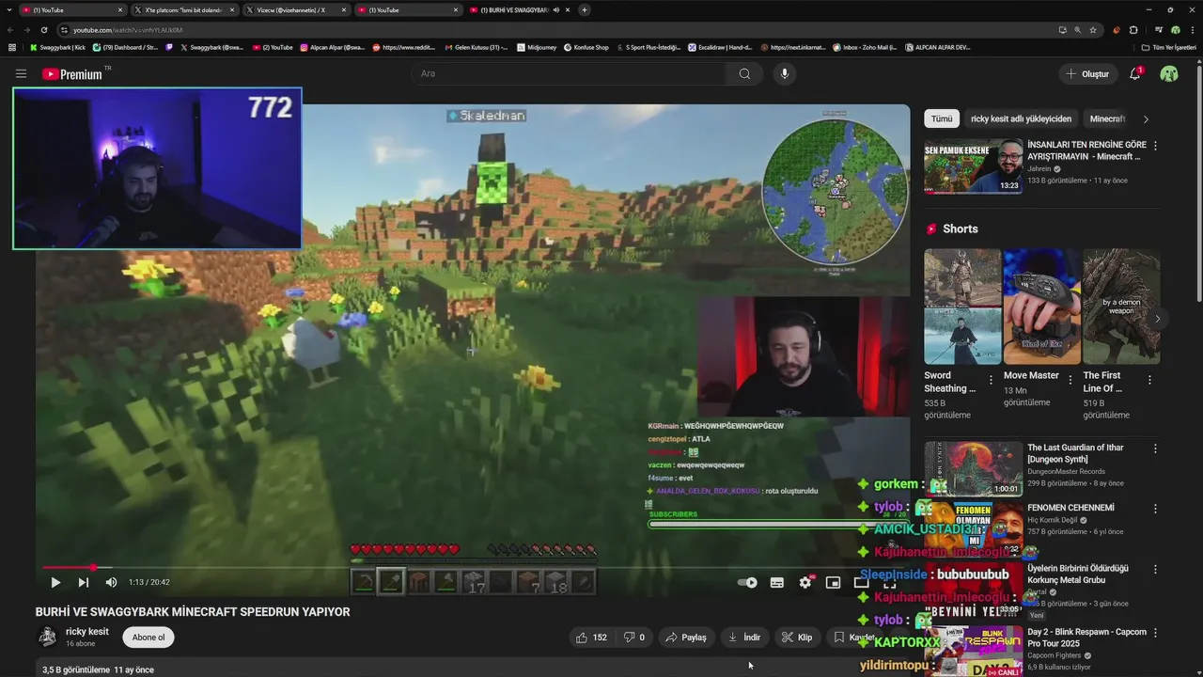Open the Midjourney bookmark
This screenshot has height=677, width=1203.
(537, 47)
